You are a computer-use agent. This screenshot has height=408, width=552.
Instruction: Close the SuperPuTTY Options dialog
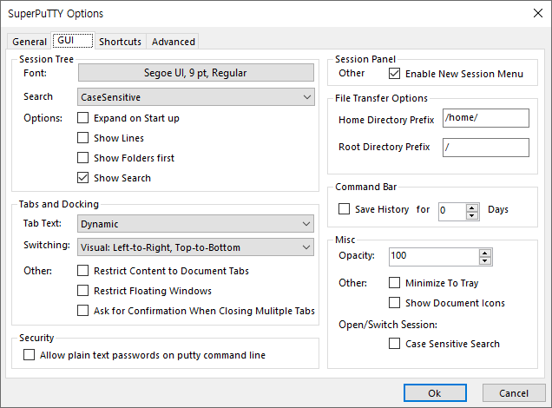[x=538, y=13]
